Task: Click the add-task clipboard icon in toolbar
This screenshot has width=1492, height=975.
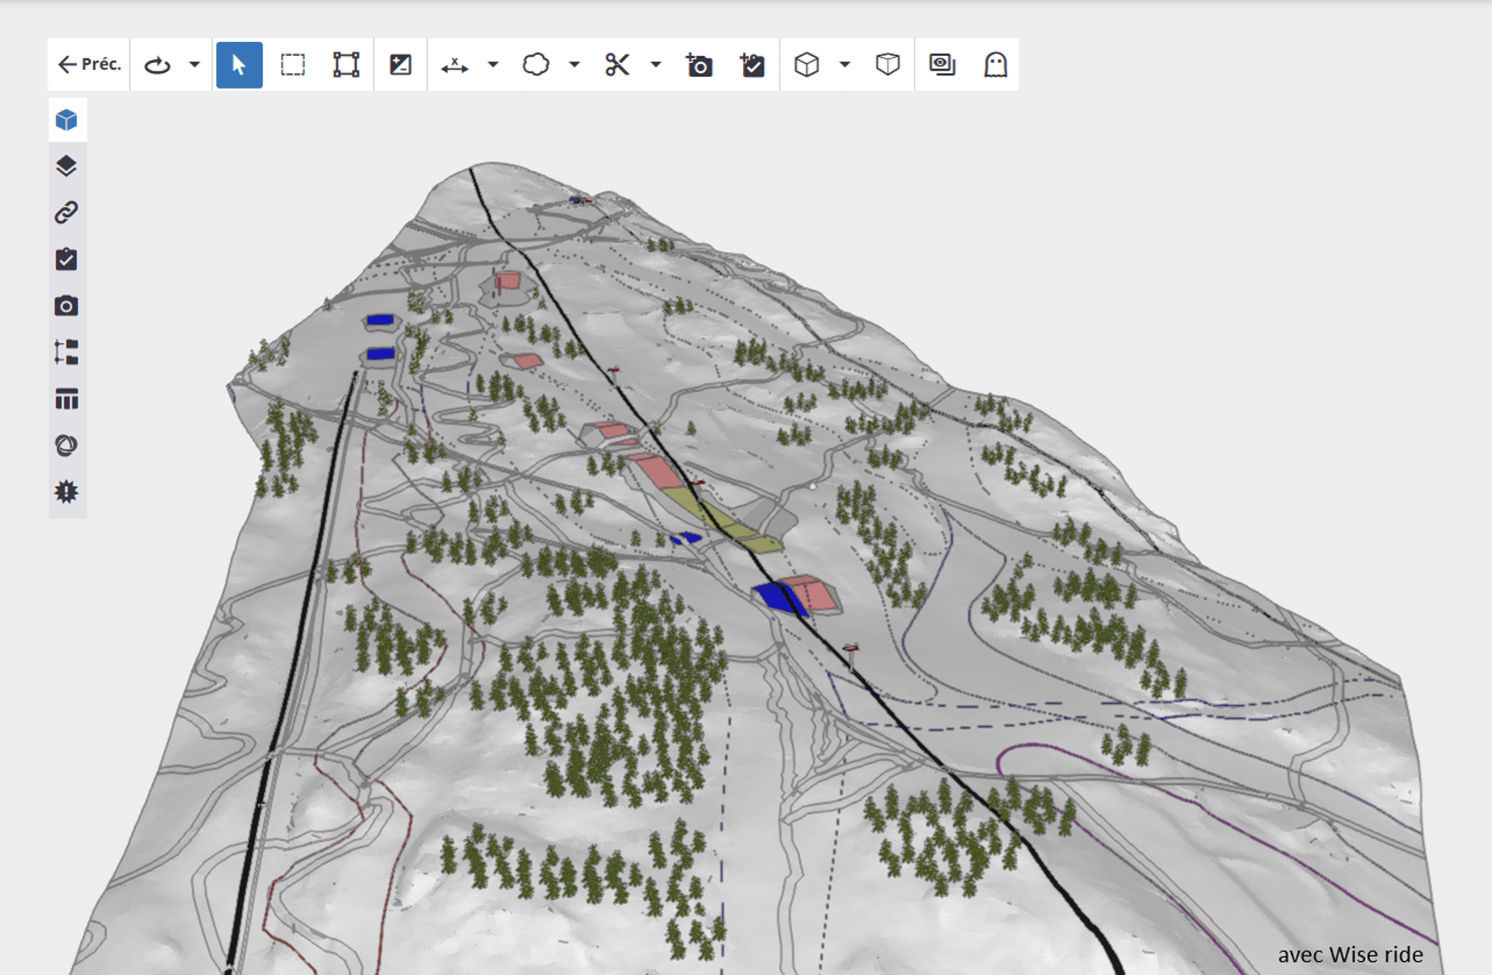Action: pyautogui.click(x=752, y=65)
